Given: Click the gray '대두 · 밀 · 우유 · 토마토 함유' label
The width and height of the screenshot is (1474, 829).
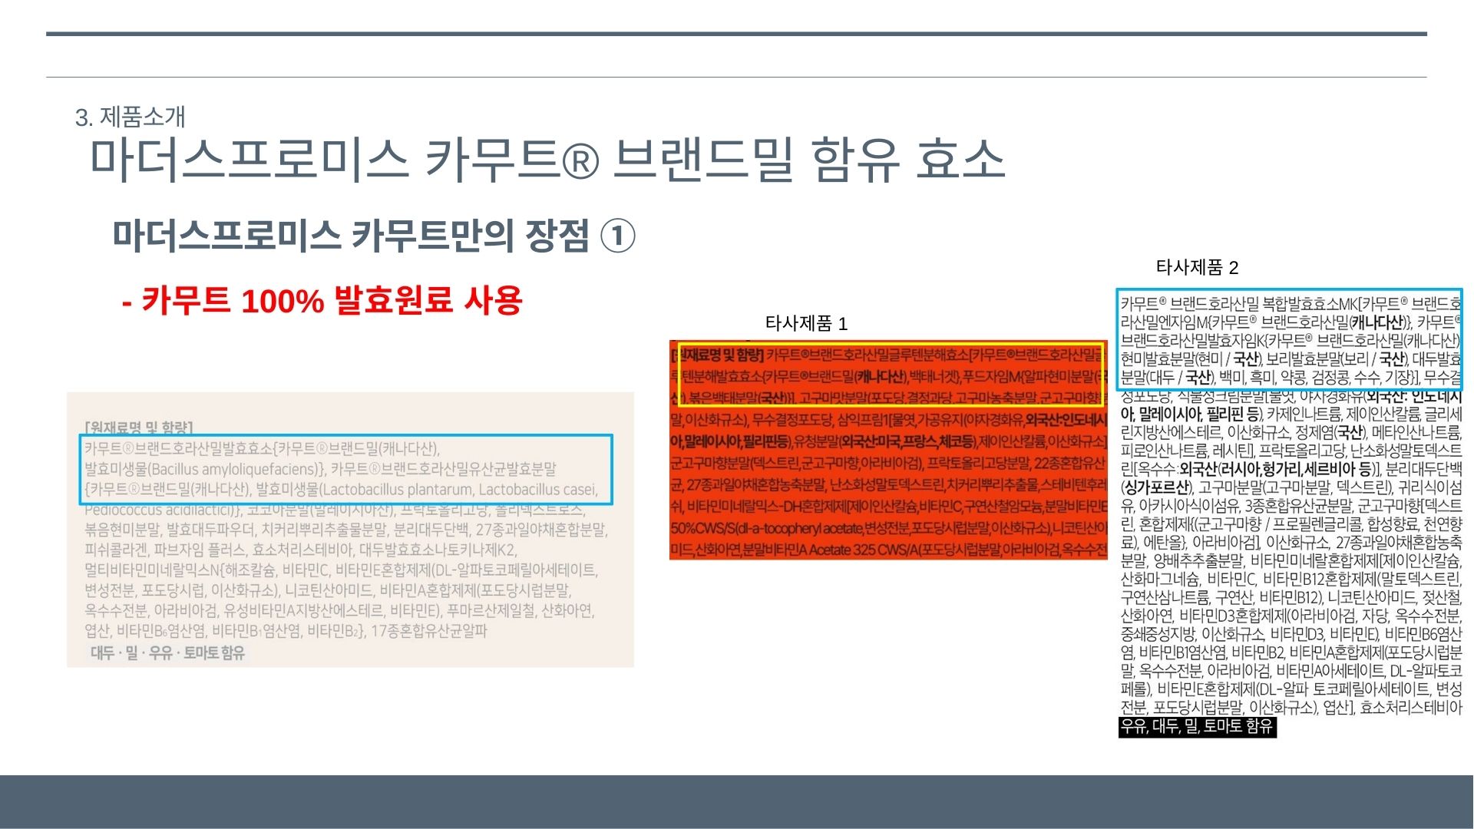Looking at the screenshot, I should (167, 653).
